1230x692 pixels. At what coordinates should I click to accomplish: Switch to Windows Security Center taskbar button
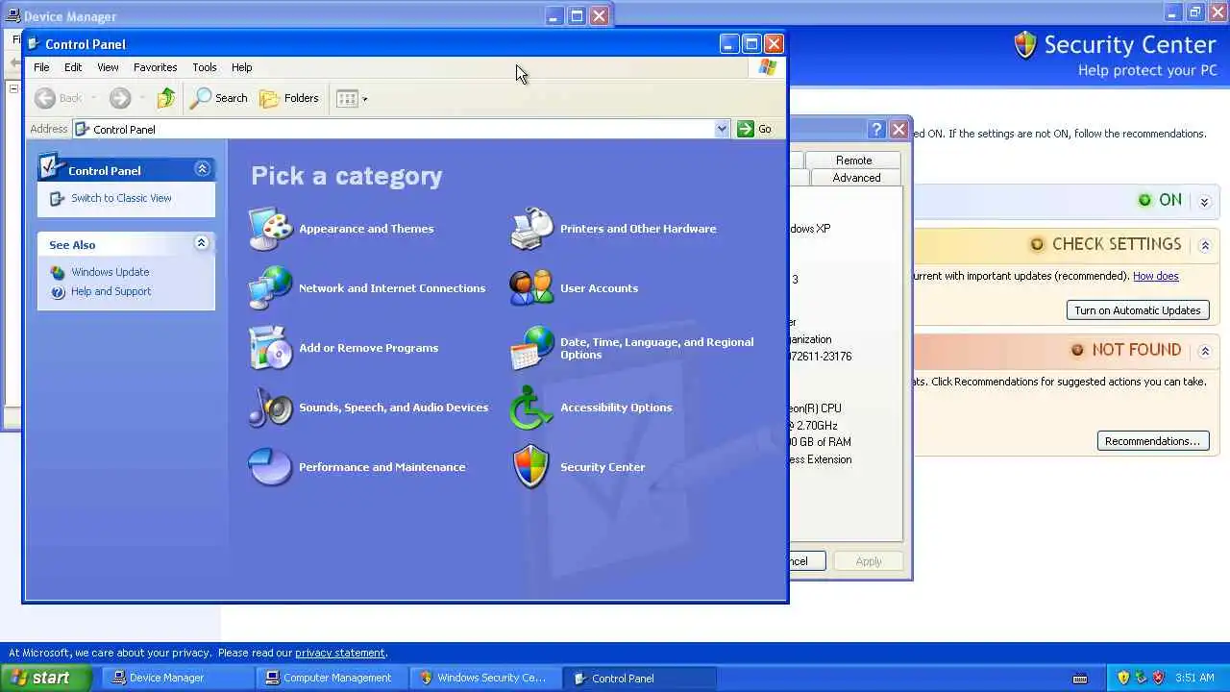tap(487, 678)
